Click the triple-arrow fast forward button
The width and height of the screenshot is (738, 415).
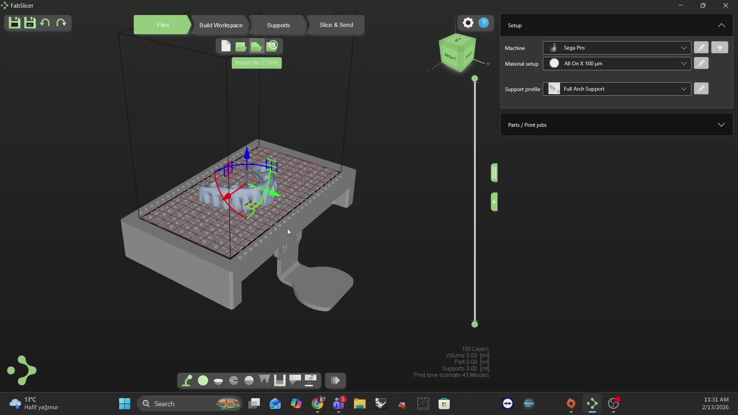pyautogui.click(x=335, y=380)
